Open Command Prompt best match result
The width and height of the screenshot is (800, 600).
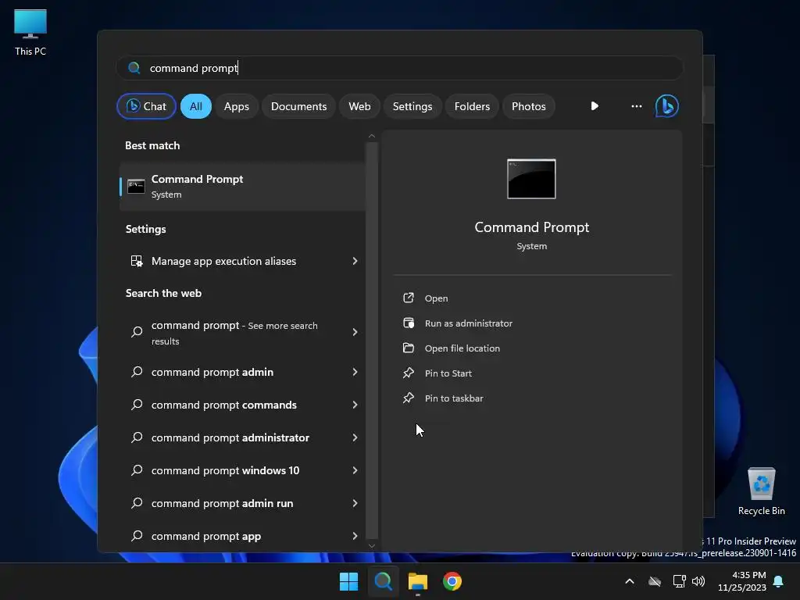242,187
